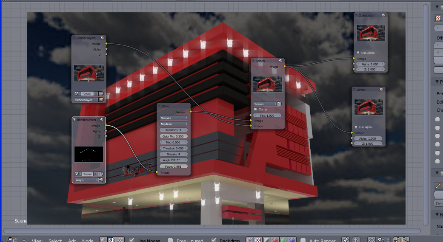443x242 pixels.
Task: Click Alpha: 1.000 field on Composite node
Action: click(x=370, y=64)
